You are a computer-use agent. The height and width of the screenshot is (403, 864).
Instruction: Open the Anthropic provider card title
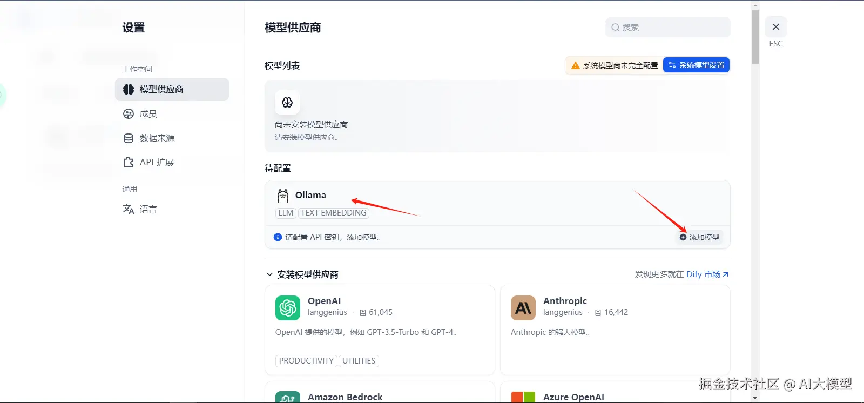pos(565,301)
